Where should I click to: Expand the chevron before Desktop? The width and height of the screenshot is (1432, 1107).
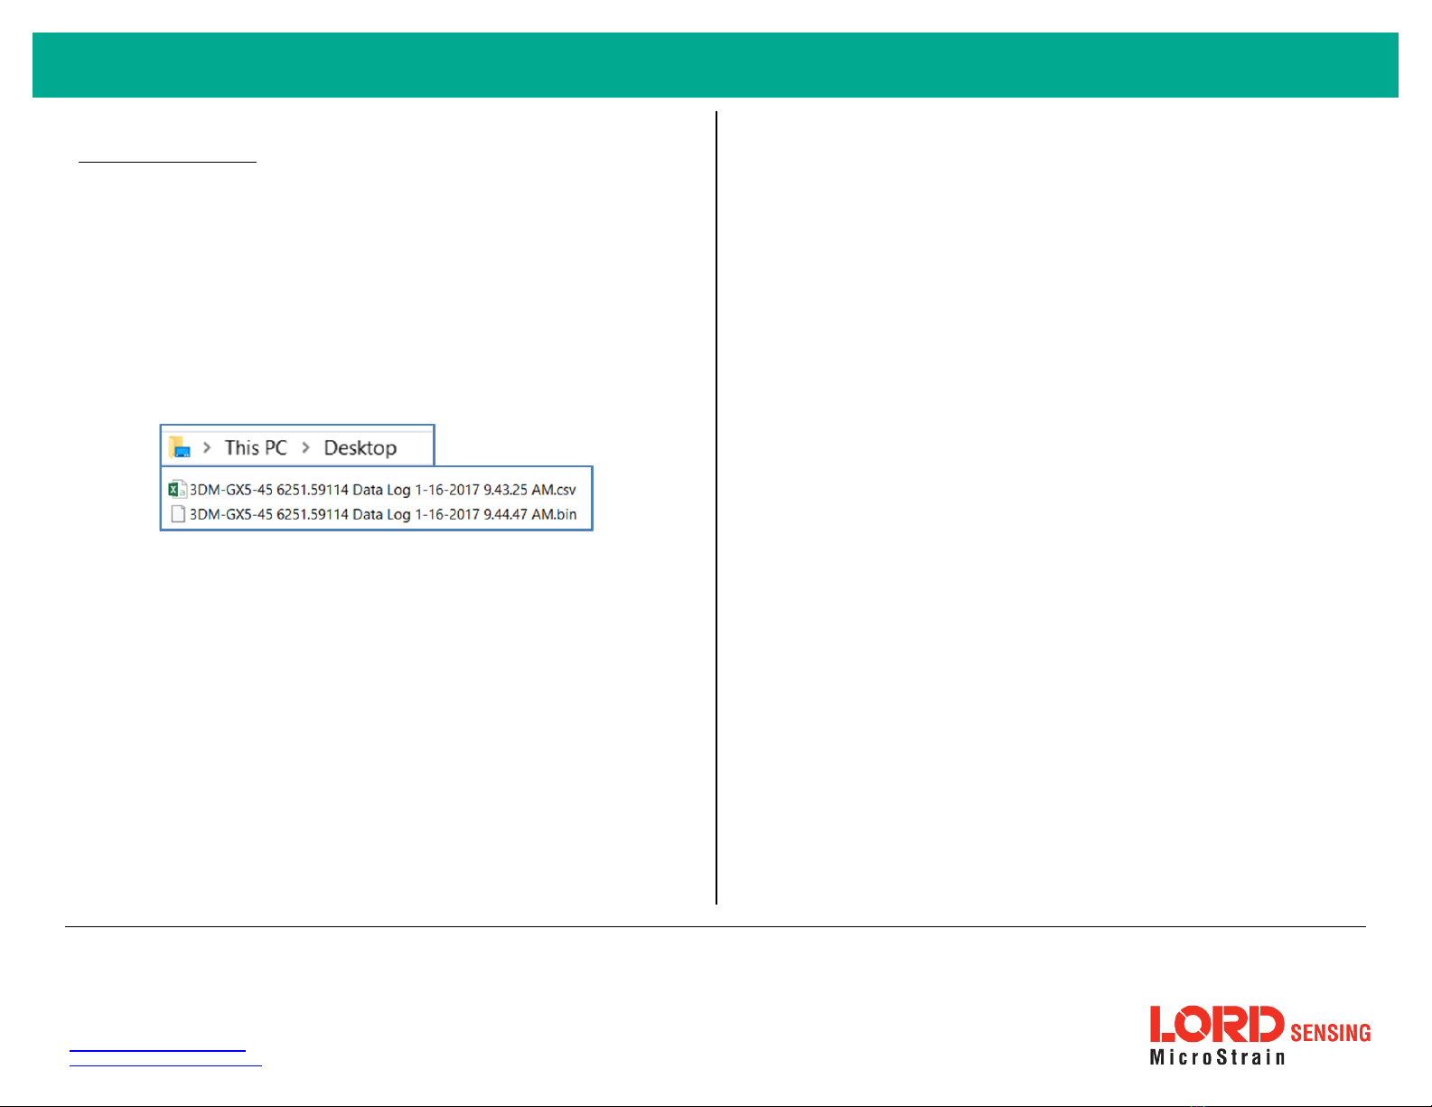(306, 447)
